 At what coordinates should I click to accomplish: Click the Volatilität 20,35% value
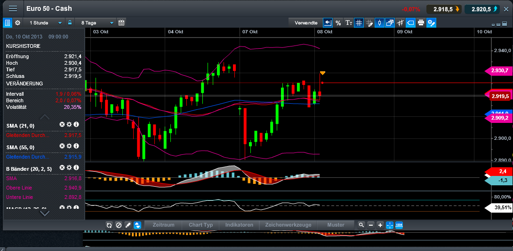point(73,107)
